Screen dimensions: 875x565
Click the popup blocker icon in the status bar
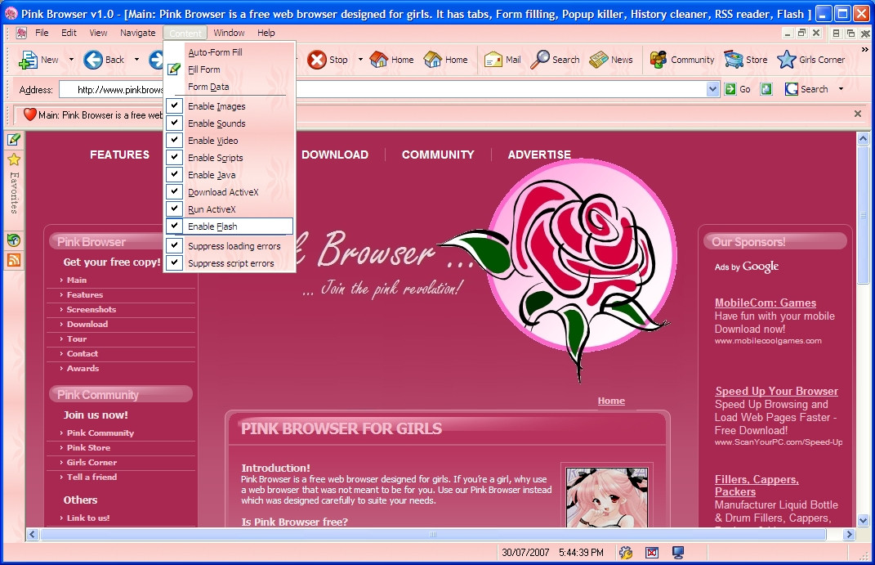652,553
